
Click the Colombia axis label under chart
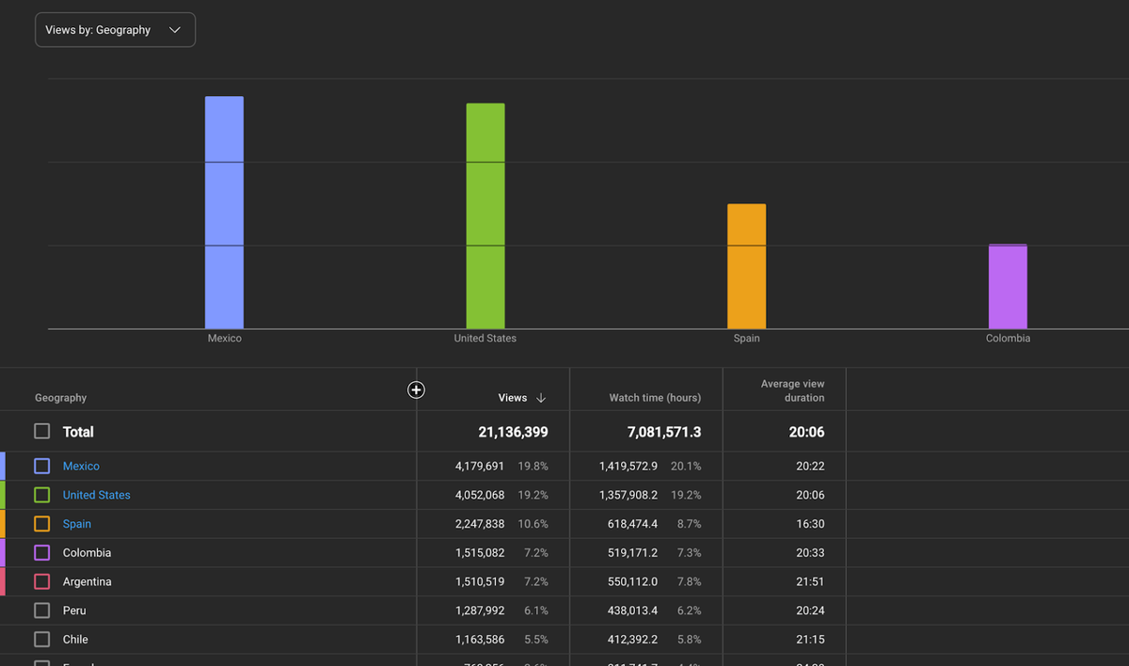pos(1008,339)
